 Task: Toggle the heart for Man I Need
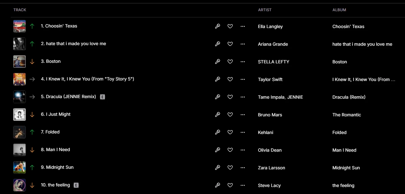pyautogui.click(x=230, y=150)
